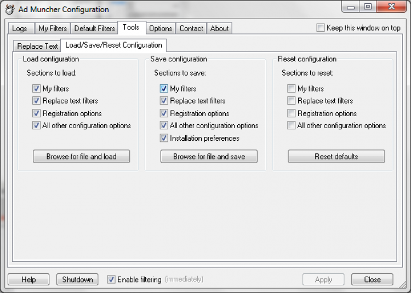The image size is (411, 293).
Task: Switch to the Logs tab
Action: 19,28
